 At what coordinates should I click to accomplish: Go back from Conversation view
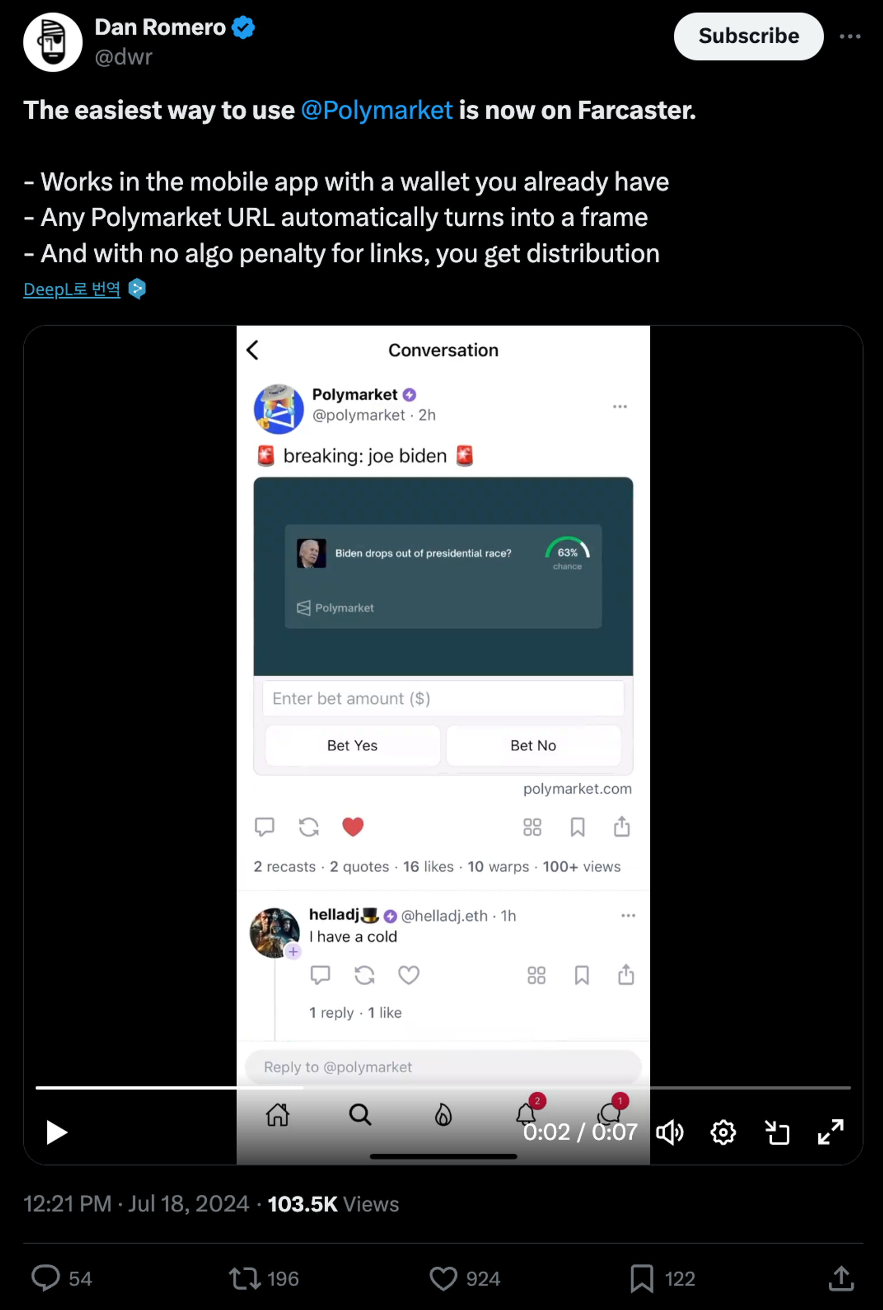tap(253, 350)
